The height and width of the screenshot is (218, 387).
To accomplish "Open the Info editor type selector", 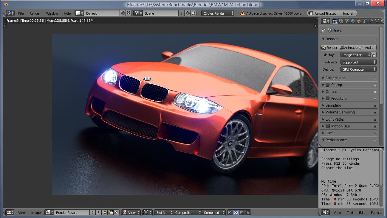I will point(10,13).
